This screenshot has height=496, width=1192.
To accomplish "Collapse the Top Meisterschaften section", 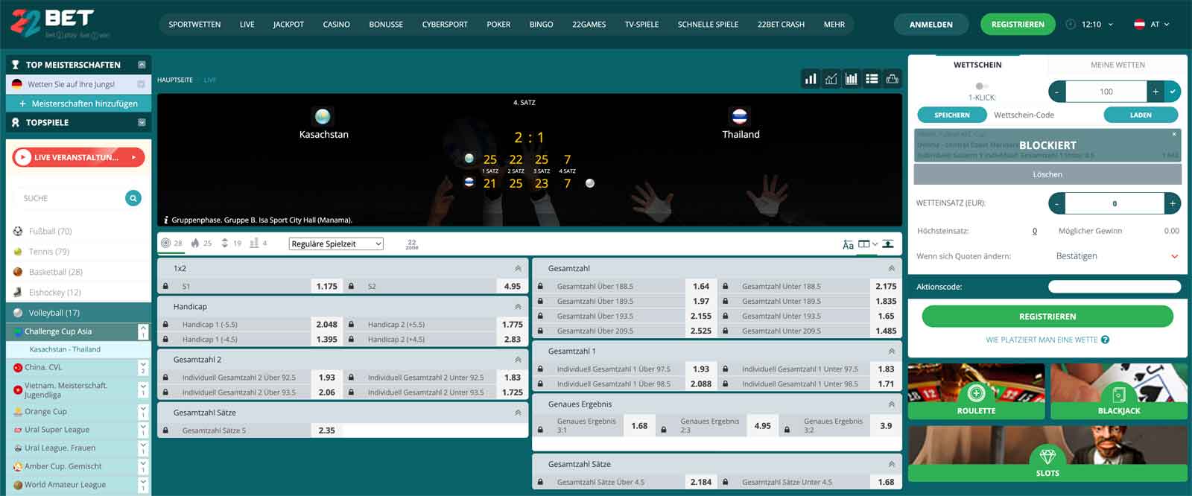I will [x=142, y=65].
